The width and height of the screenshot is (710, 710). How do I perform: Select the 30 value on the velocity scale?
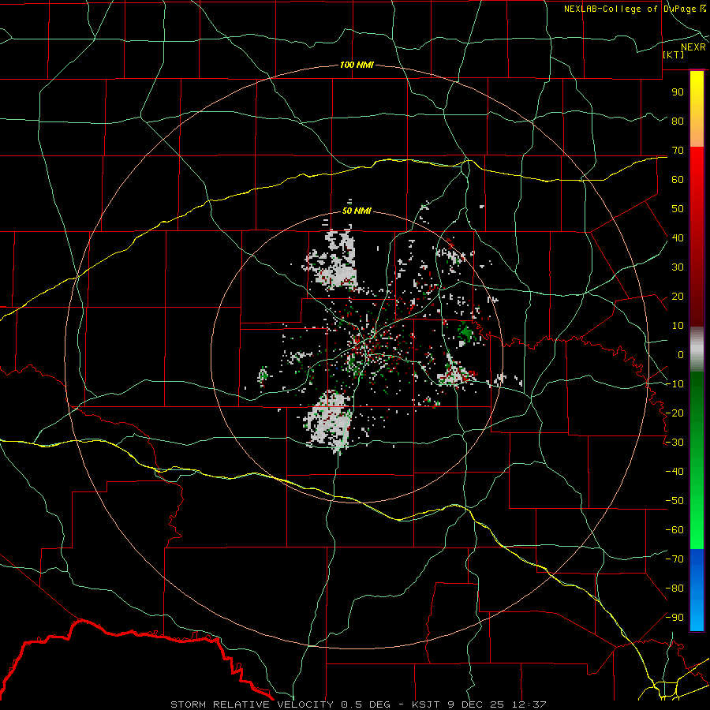[678, 267]
